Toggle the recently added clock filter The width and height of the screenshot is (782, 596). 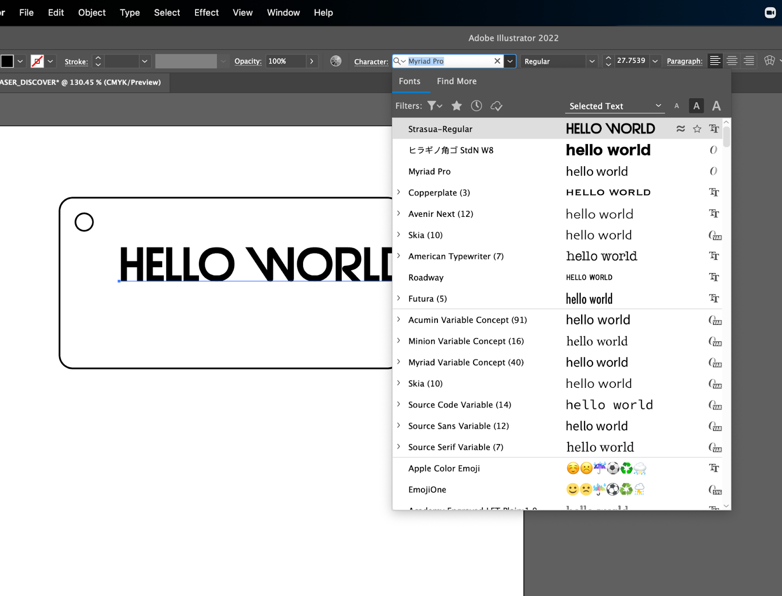pos(477,106)
